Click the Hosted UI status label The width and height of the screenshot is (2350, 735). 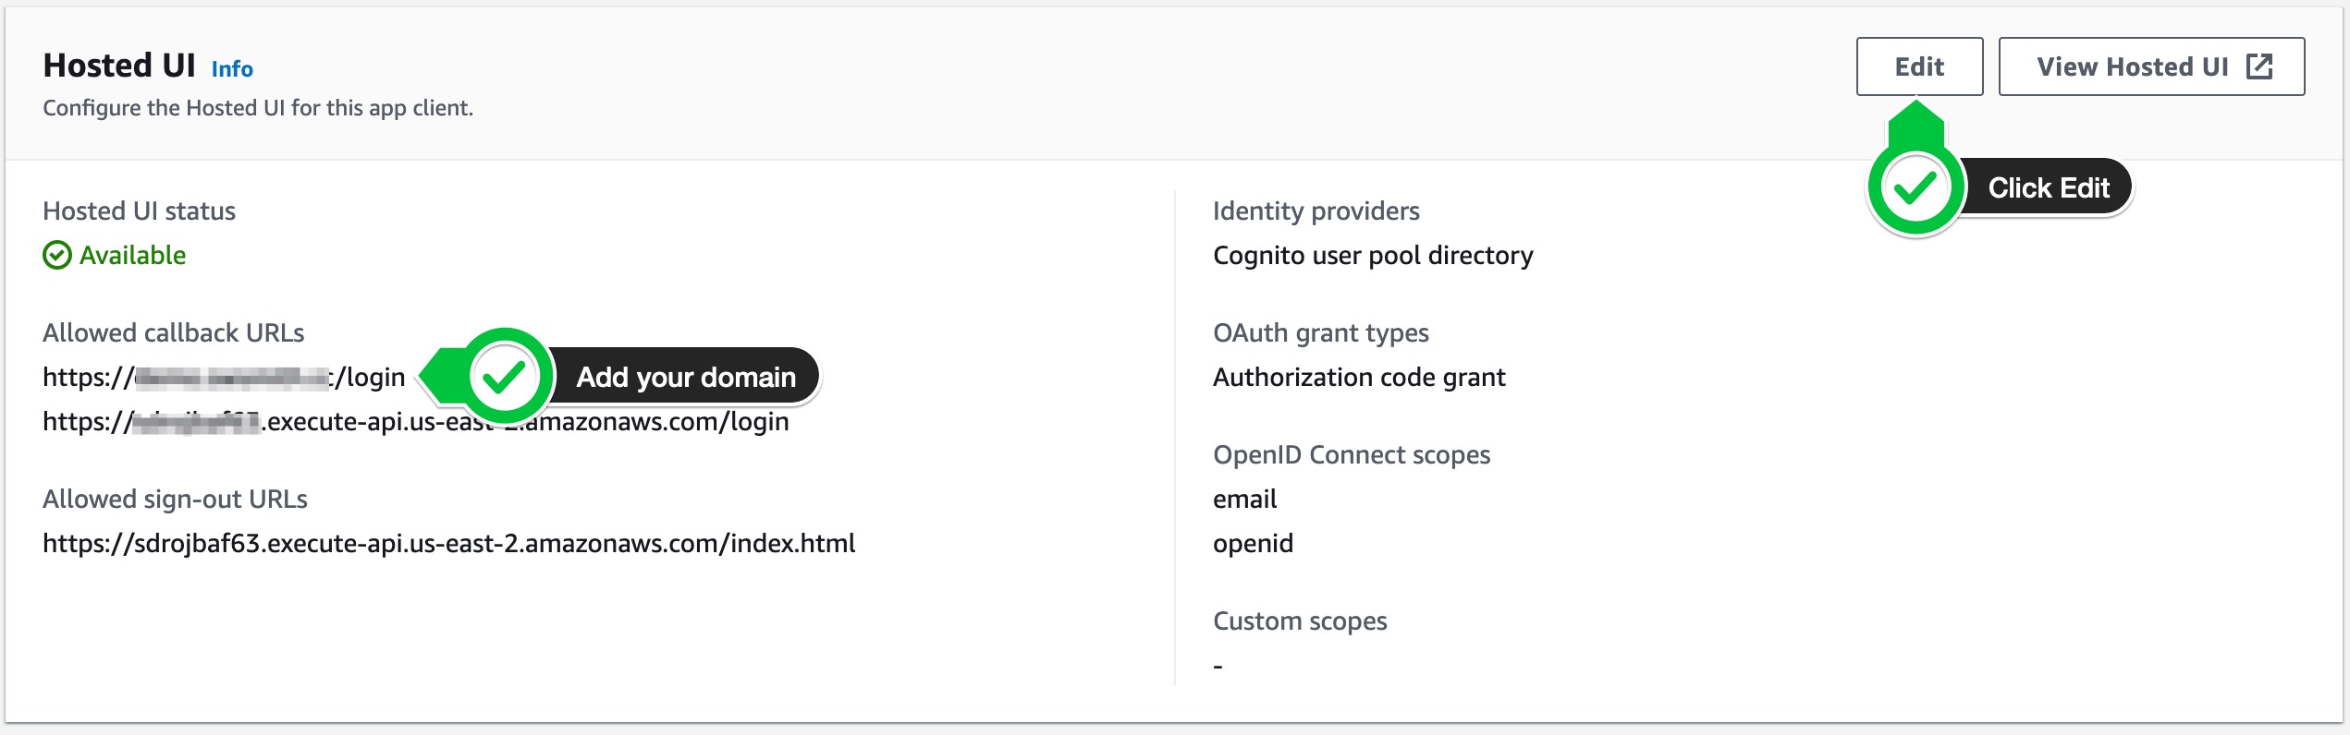pos(139,211)
